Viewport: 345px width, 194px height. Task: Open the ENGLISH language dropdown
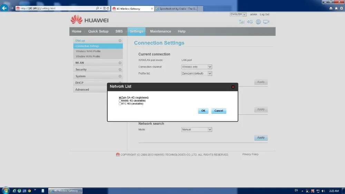point(238,14)
